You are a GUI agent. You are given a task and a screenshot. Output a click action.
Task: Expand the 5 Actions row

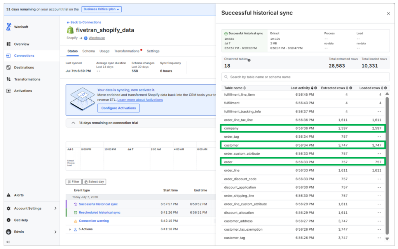70,230
